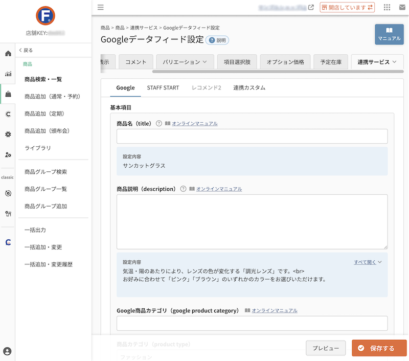This screenshot has width=409, height=361.
Task: Open the 項目選択肢 tab
Action: (x=237, y=62)
